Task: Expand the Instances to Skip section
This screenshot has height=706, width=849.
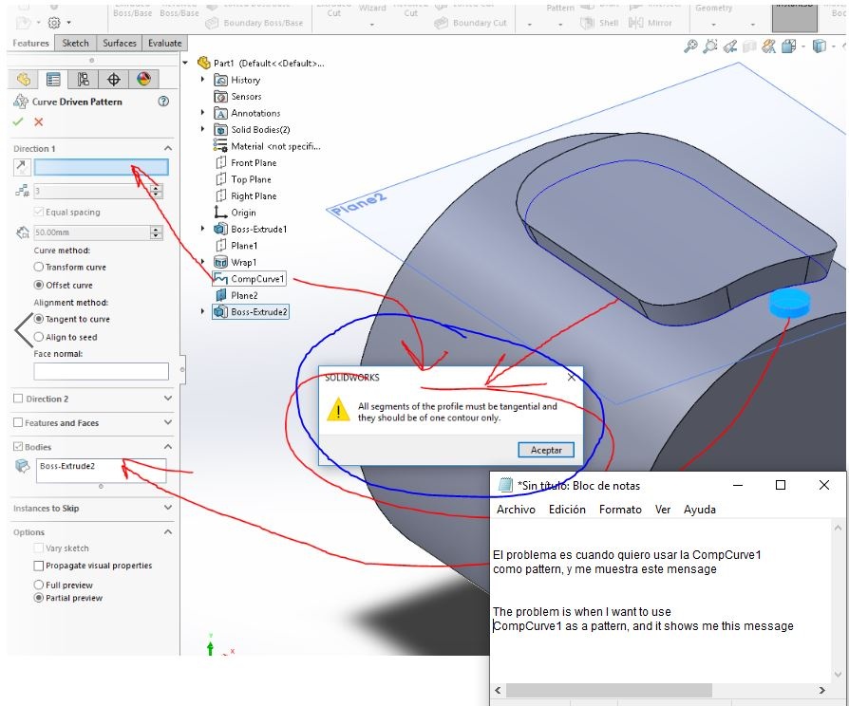Action: pyautogui.click(x=168, y=508)
